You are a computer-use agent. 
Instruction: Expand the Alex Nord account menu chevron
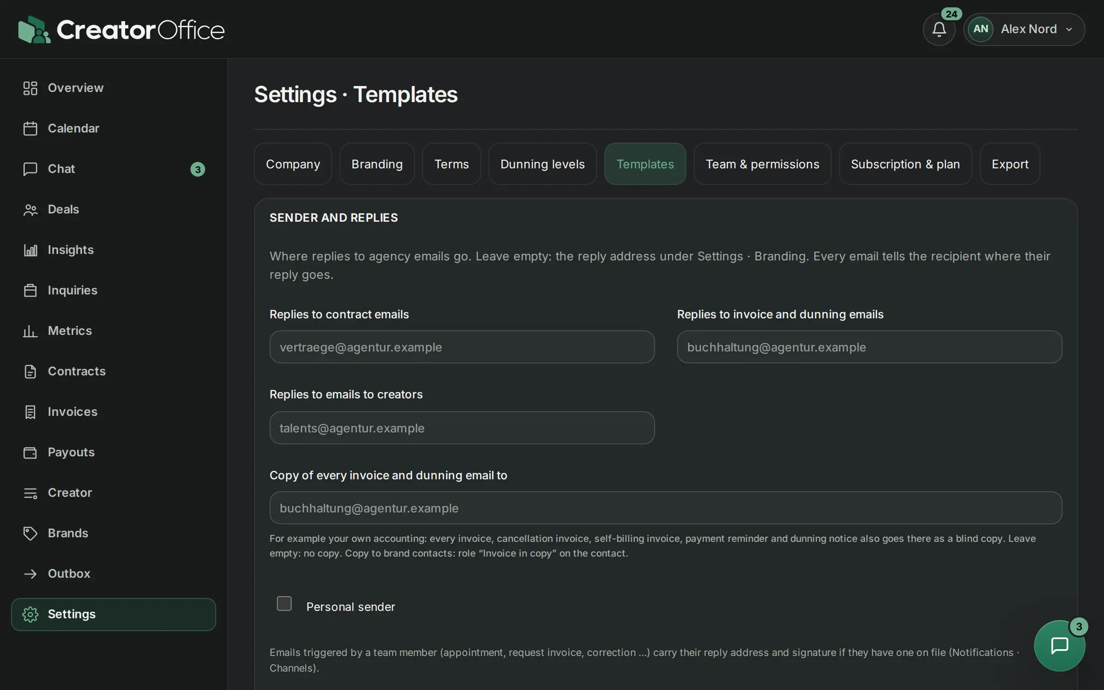click(1069, 29)
